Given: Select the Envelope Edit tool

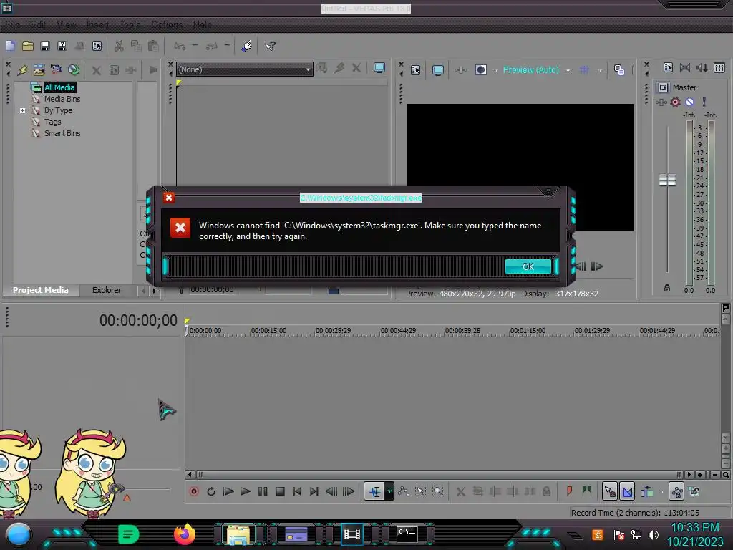Looking at the screenshot, I should click(404, 491).
